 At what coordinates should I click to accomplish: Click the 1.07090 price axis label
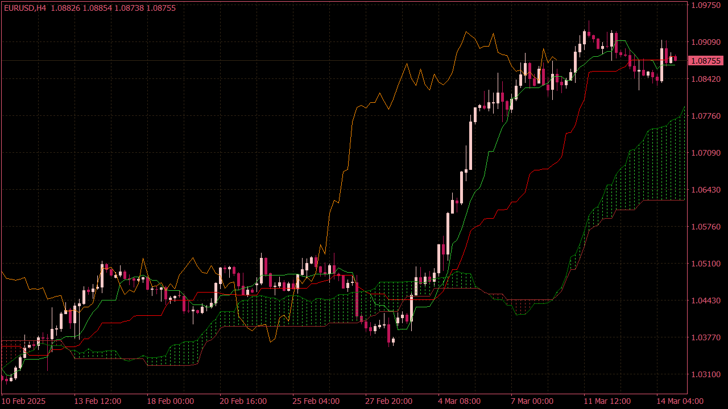click(x=706, y=153)
